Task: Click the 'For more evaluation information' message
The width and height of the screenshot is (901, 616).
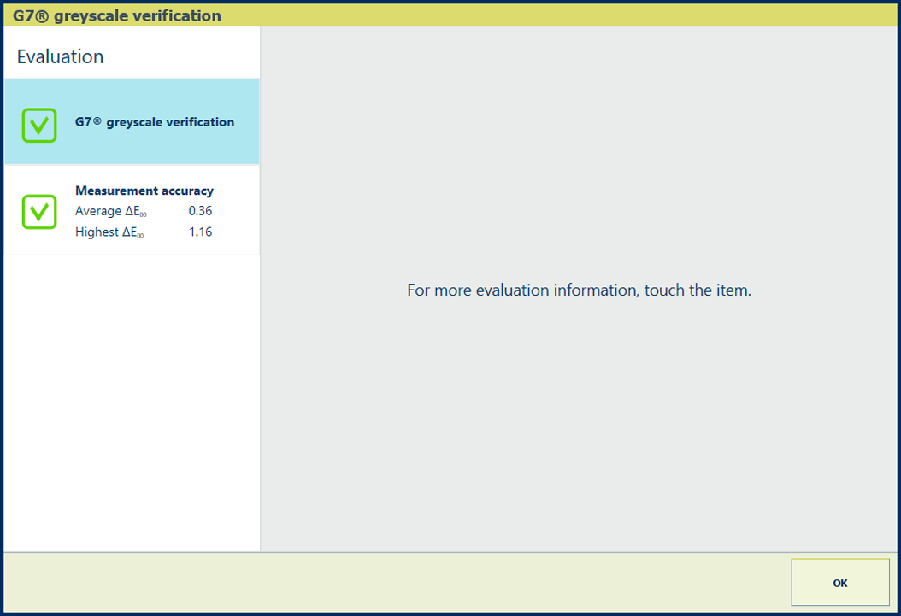Action: click(x=579, y=290)
